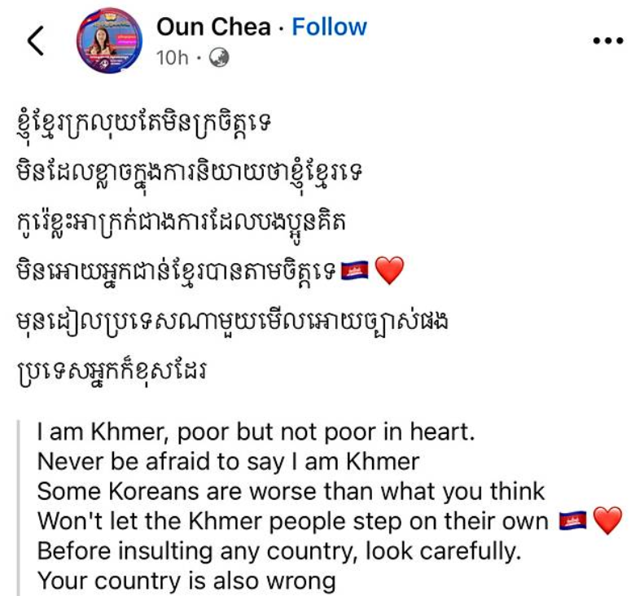Open Oun Chea's profile picture

pos(106,41)
